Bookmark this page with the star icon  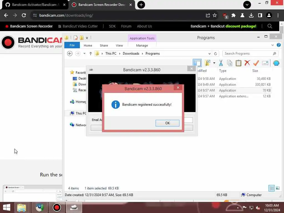point(215,15)
